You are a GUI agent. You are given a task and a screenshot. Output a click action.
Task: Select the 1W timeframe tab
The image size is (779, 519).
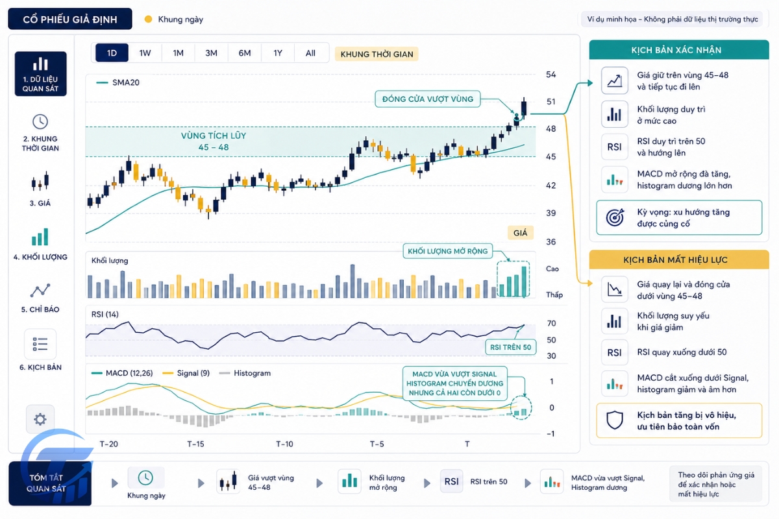(145, 53)
